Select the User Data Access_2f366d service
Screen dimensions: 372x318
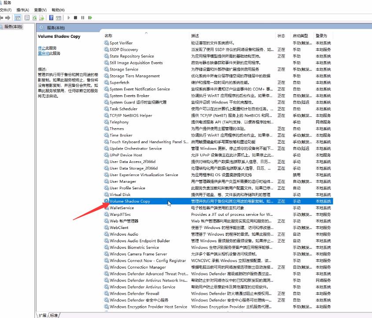tap(218, 162)
